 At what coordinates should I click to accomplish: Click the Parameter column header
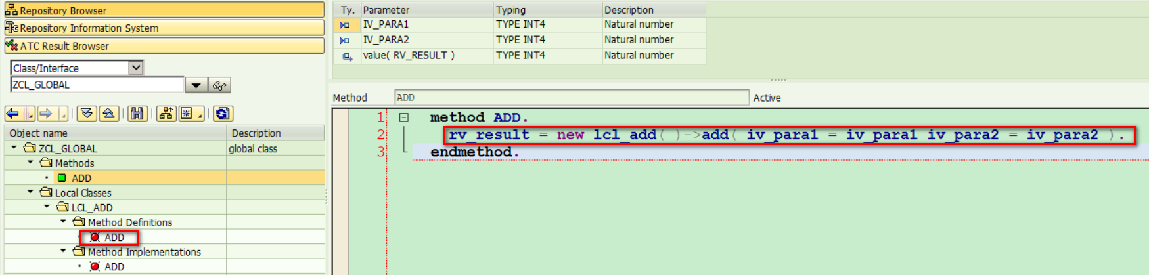pyautogui.click(x=427, y=10)
